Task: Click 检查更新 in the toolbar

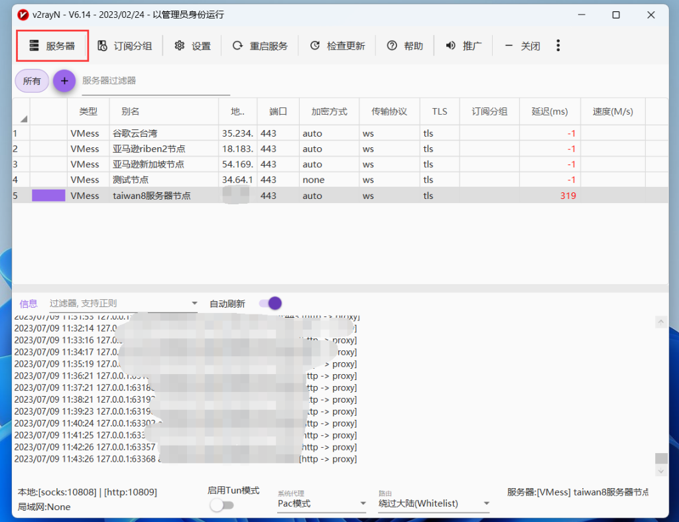Action: tap(338, 46)
